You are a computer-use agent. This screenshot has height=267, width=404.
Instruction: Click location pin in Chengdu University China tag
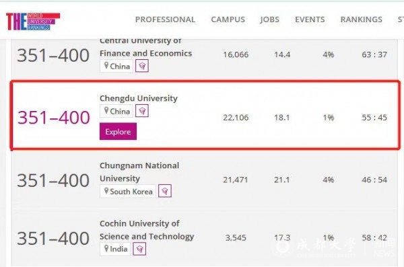(x=106, y=110)
